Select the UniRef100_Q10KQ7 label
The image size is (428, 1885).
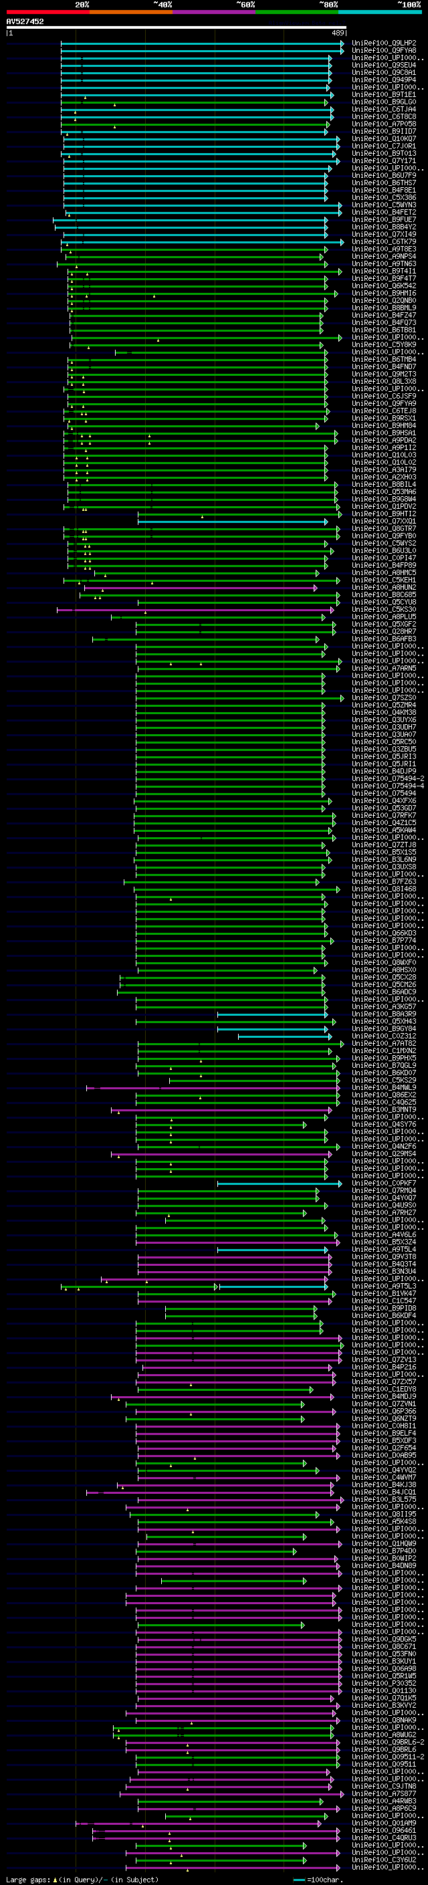[x=384, y=139]
